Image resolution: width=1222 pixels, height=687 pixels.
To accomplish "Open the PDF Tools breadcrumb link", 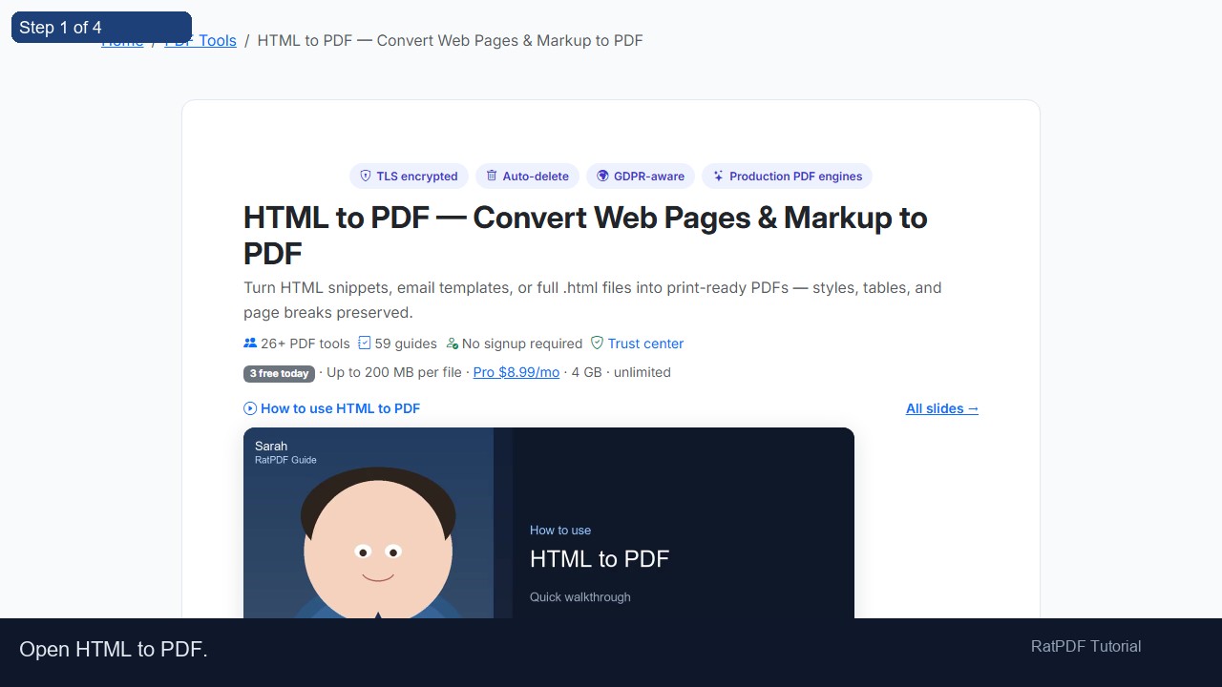I will (x=200, y=40).
